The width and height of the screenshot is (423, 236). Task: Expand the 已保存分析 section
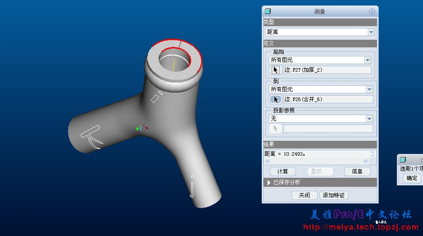pyautogui.click(x=269, y=182)
